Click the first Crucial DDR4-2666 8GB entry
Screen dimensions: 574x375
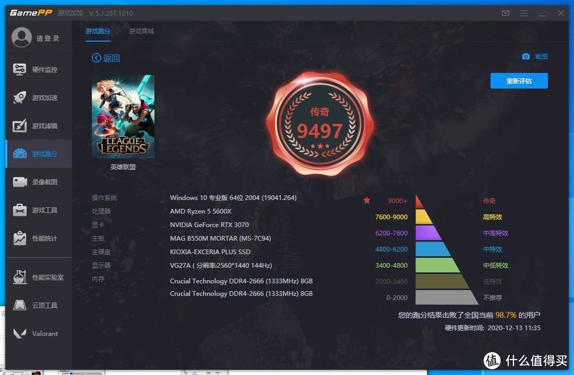coord(241,281)
